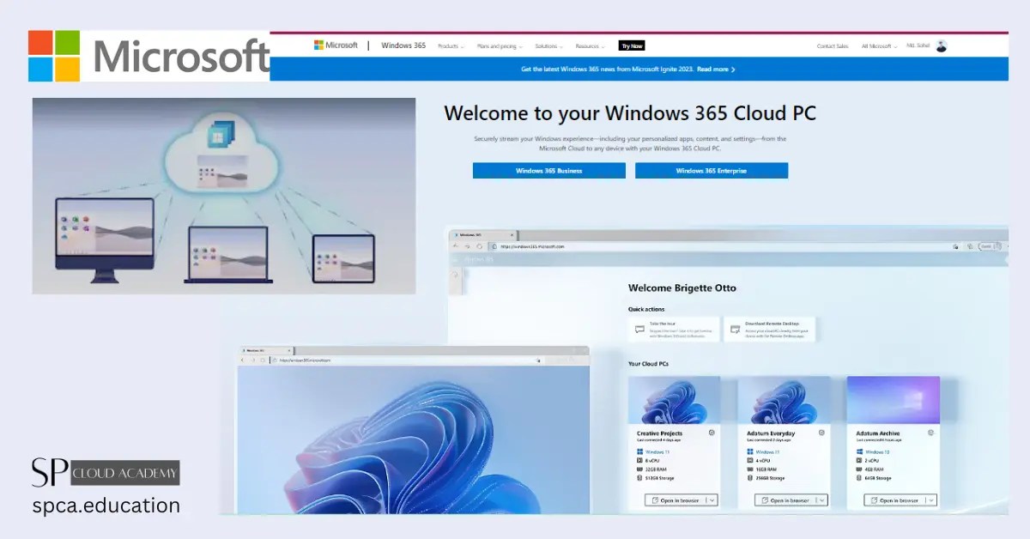Click the Windows logo icon on the Adatum Archive card
The height and width of the screenshot is (539, 1030).
859,451
